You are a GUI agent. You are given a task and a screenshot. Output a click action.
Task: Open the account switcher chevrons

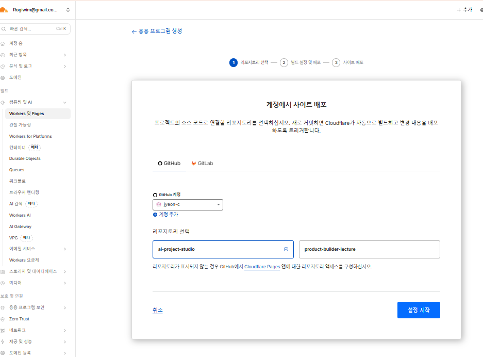click(68, 10)
